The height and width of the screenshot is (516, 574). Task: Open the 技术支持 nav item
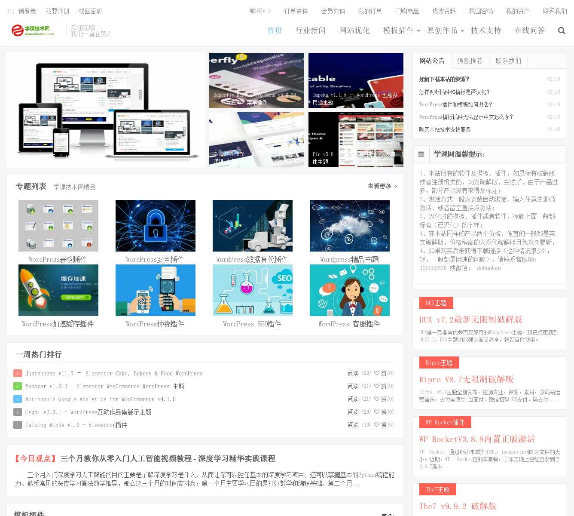click(486, 31)
